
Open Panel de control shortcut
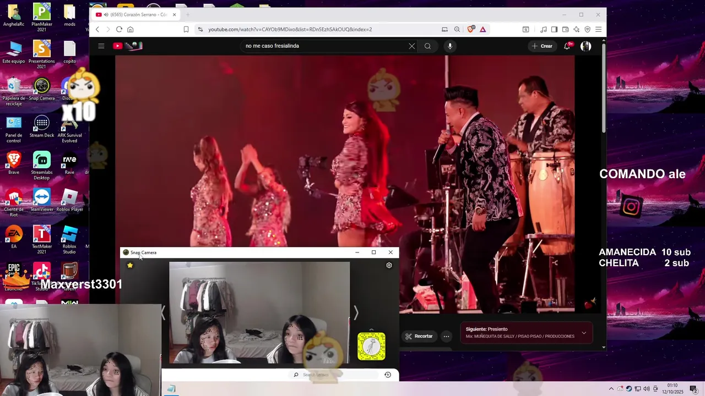(x=14, y=129)
